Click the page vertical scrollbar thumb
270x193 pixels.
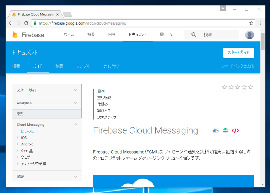263,41
